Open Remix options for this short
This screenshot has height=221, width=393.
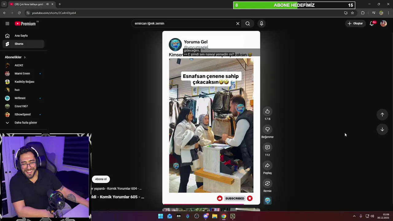click(x=267, y=183)
